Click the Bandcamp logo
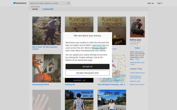Image resolution: width=177 pixels, height=110 pixels. (x=20, y=3)
